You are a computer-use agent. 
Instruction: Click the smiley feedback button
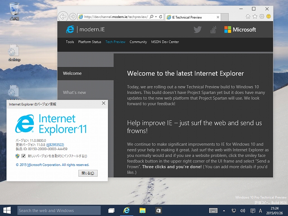click(x=269, y=17)
